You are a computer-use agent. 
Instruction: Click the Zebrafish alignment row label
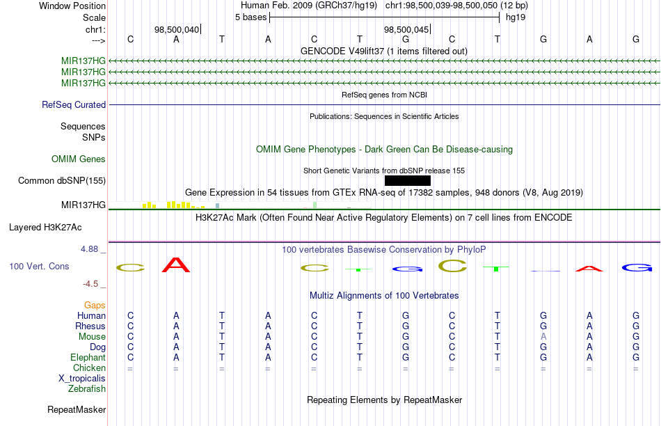(87, 389)
